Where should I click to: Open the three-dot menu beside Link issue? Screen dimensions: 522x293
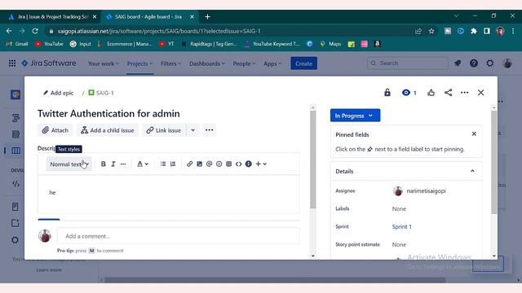pos(209,130)
